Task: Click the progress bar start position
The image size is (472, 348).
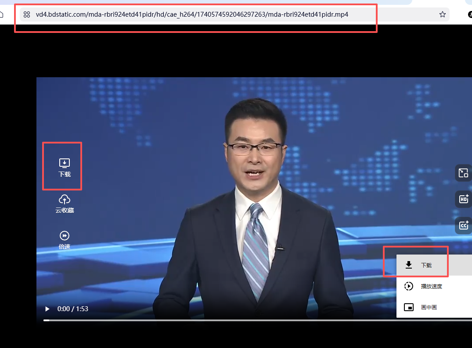Action: pyautogui.click(x=44, y=320)
